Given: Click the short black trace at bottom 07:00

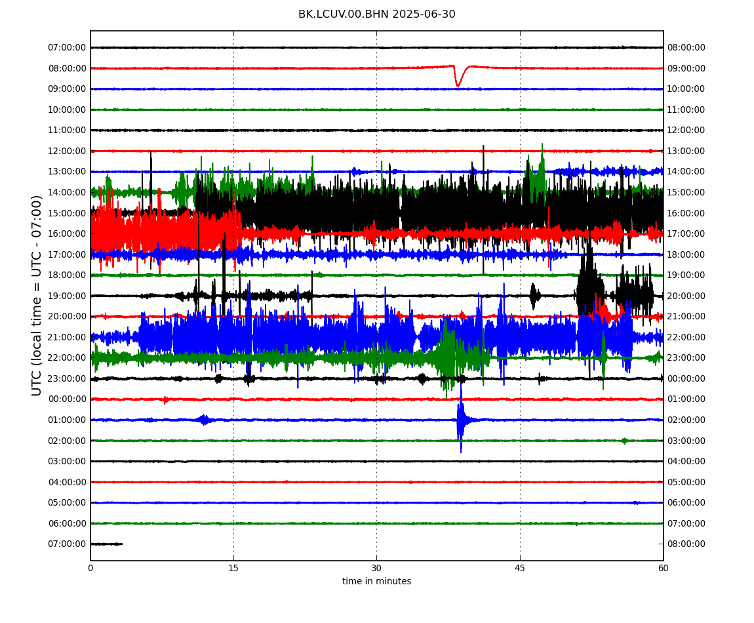Looking at the screenshot, I should click(107, 544).
